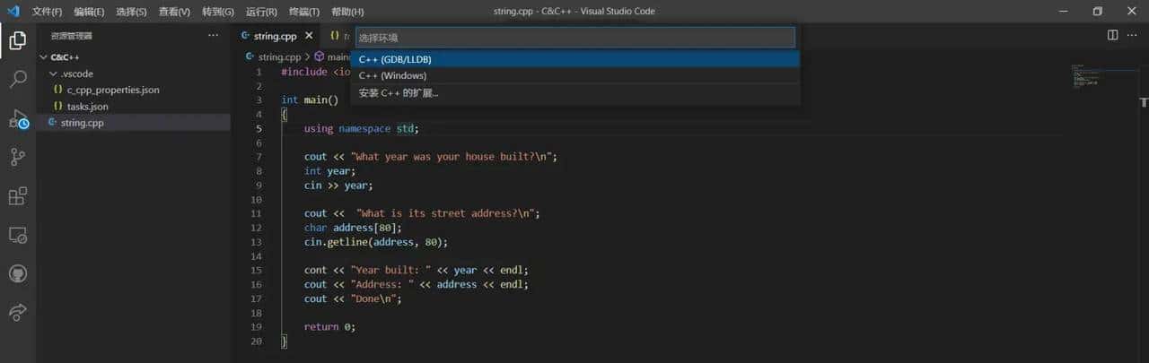Click the 'Address:' output code line
The height and width of the screenshot is (363, 1149).
(x=417, y=284)
